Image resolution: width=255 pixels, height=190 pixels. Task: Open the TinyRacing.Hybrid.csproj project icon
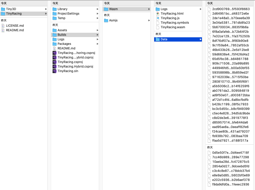point(54,66)
